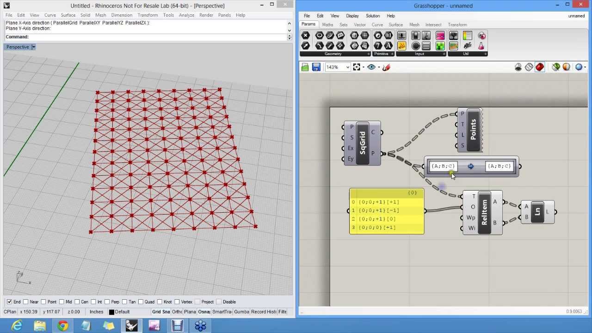Enable the Int osnap checkbox
The image size is (592, 333).
point(93,302)
